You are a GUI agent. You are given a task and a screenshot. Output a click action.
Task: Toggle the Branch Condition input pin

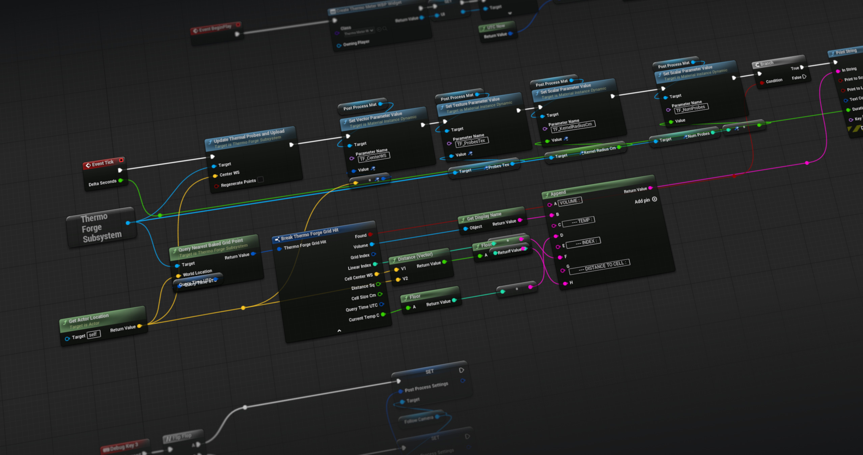[x=762, y=83]
